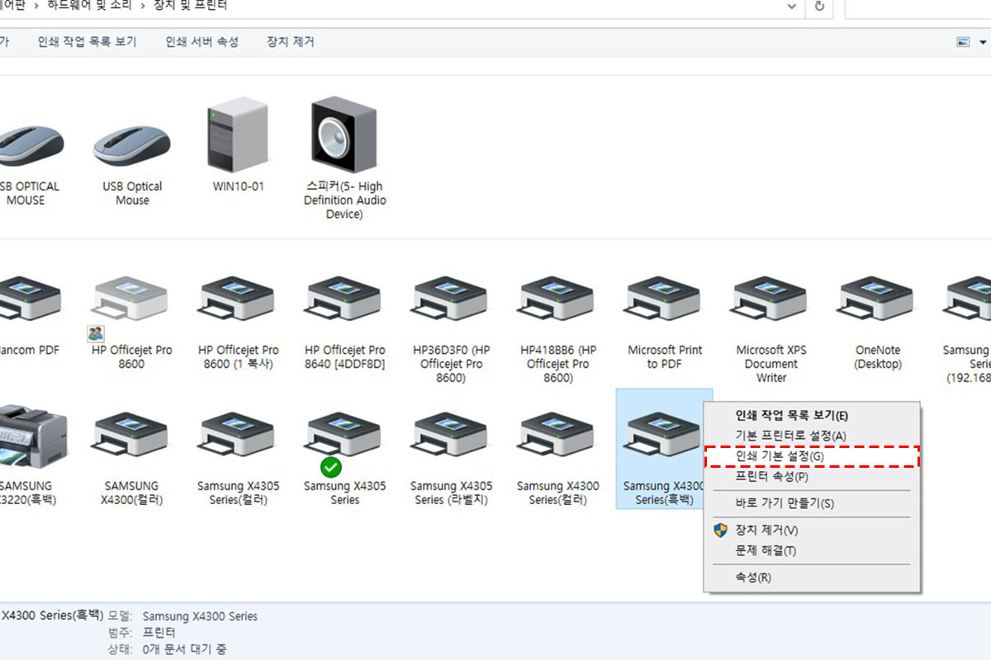
Task: Choose 인쇄 기본 설정(G) in context menu
Action: click(811, 456)
